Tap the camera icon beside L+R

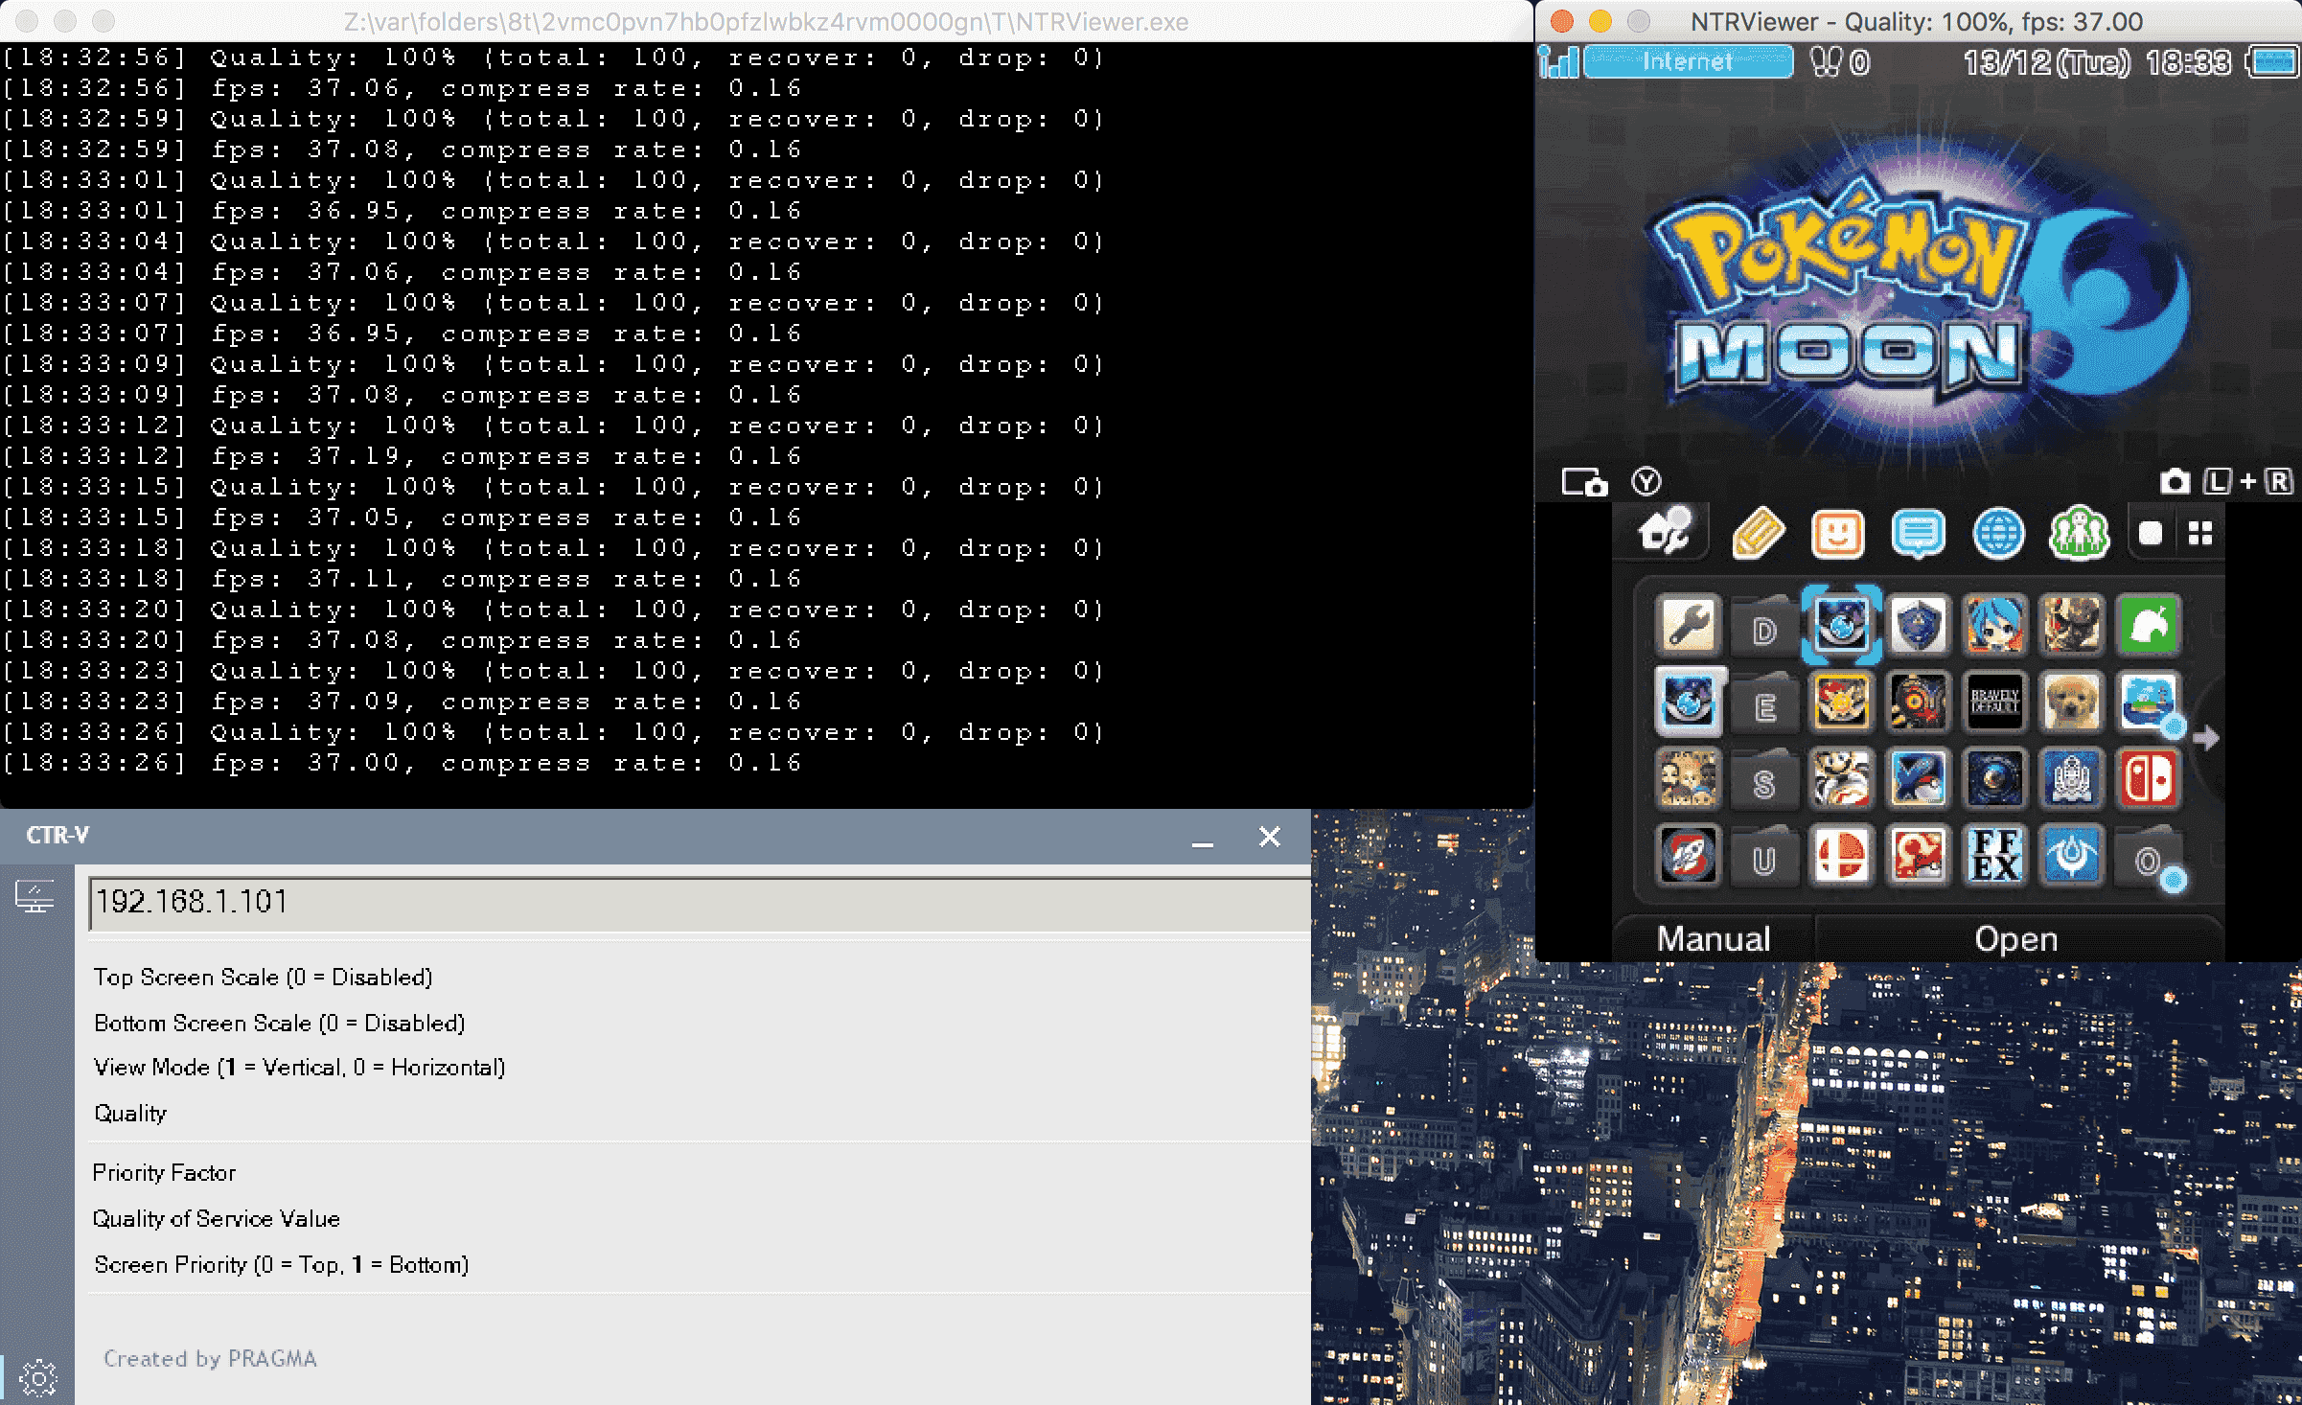[x=2175, y=481]
